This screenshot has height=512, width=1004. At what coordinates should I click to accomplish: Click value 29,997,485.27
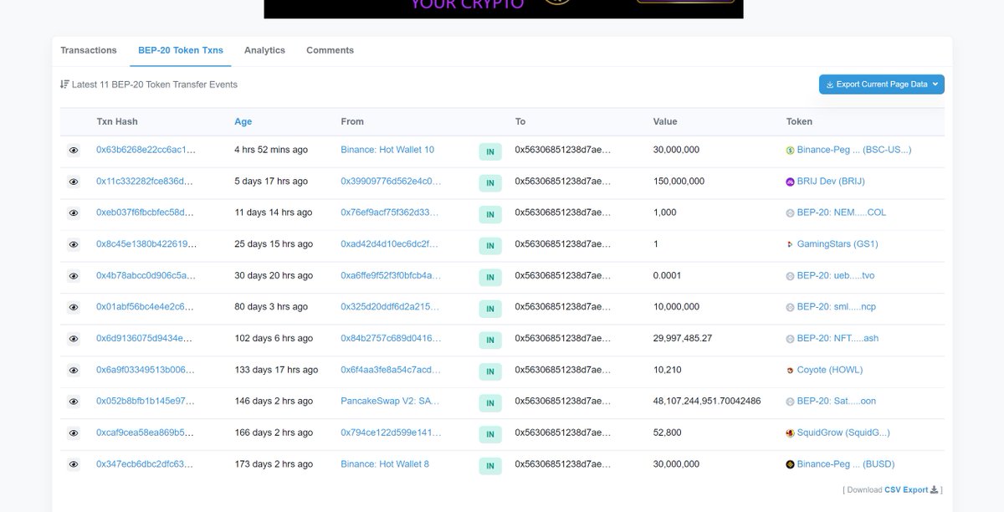coord(683,338)
